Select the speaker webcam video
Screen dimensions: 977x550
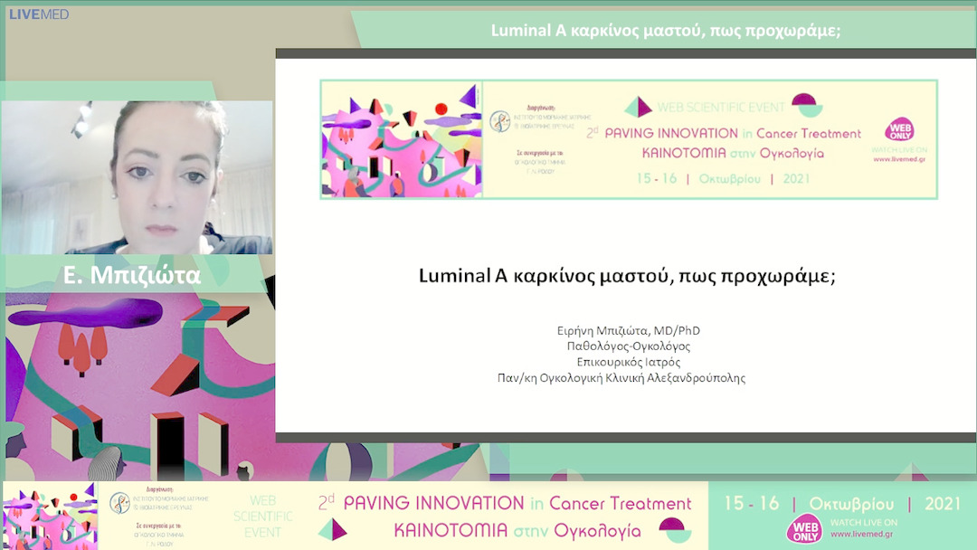(x=138, y=177)
